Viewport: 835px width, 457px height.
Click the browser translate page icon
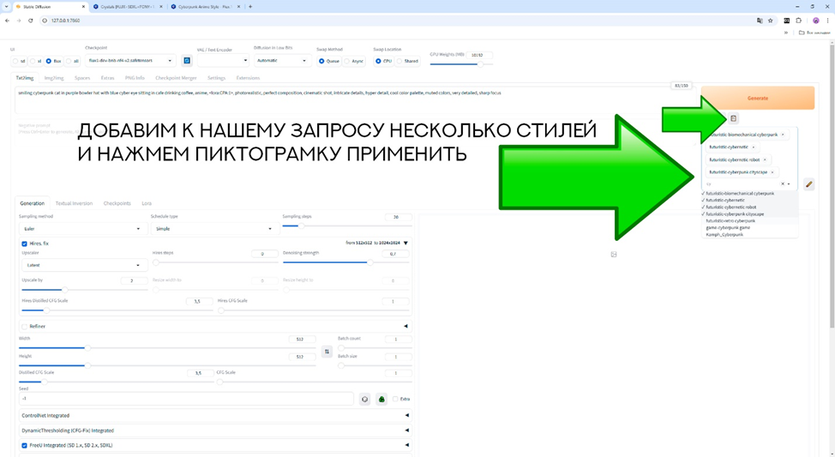tap(760, 21)
